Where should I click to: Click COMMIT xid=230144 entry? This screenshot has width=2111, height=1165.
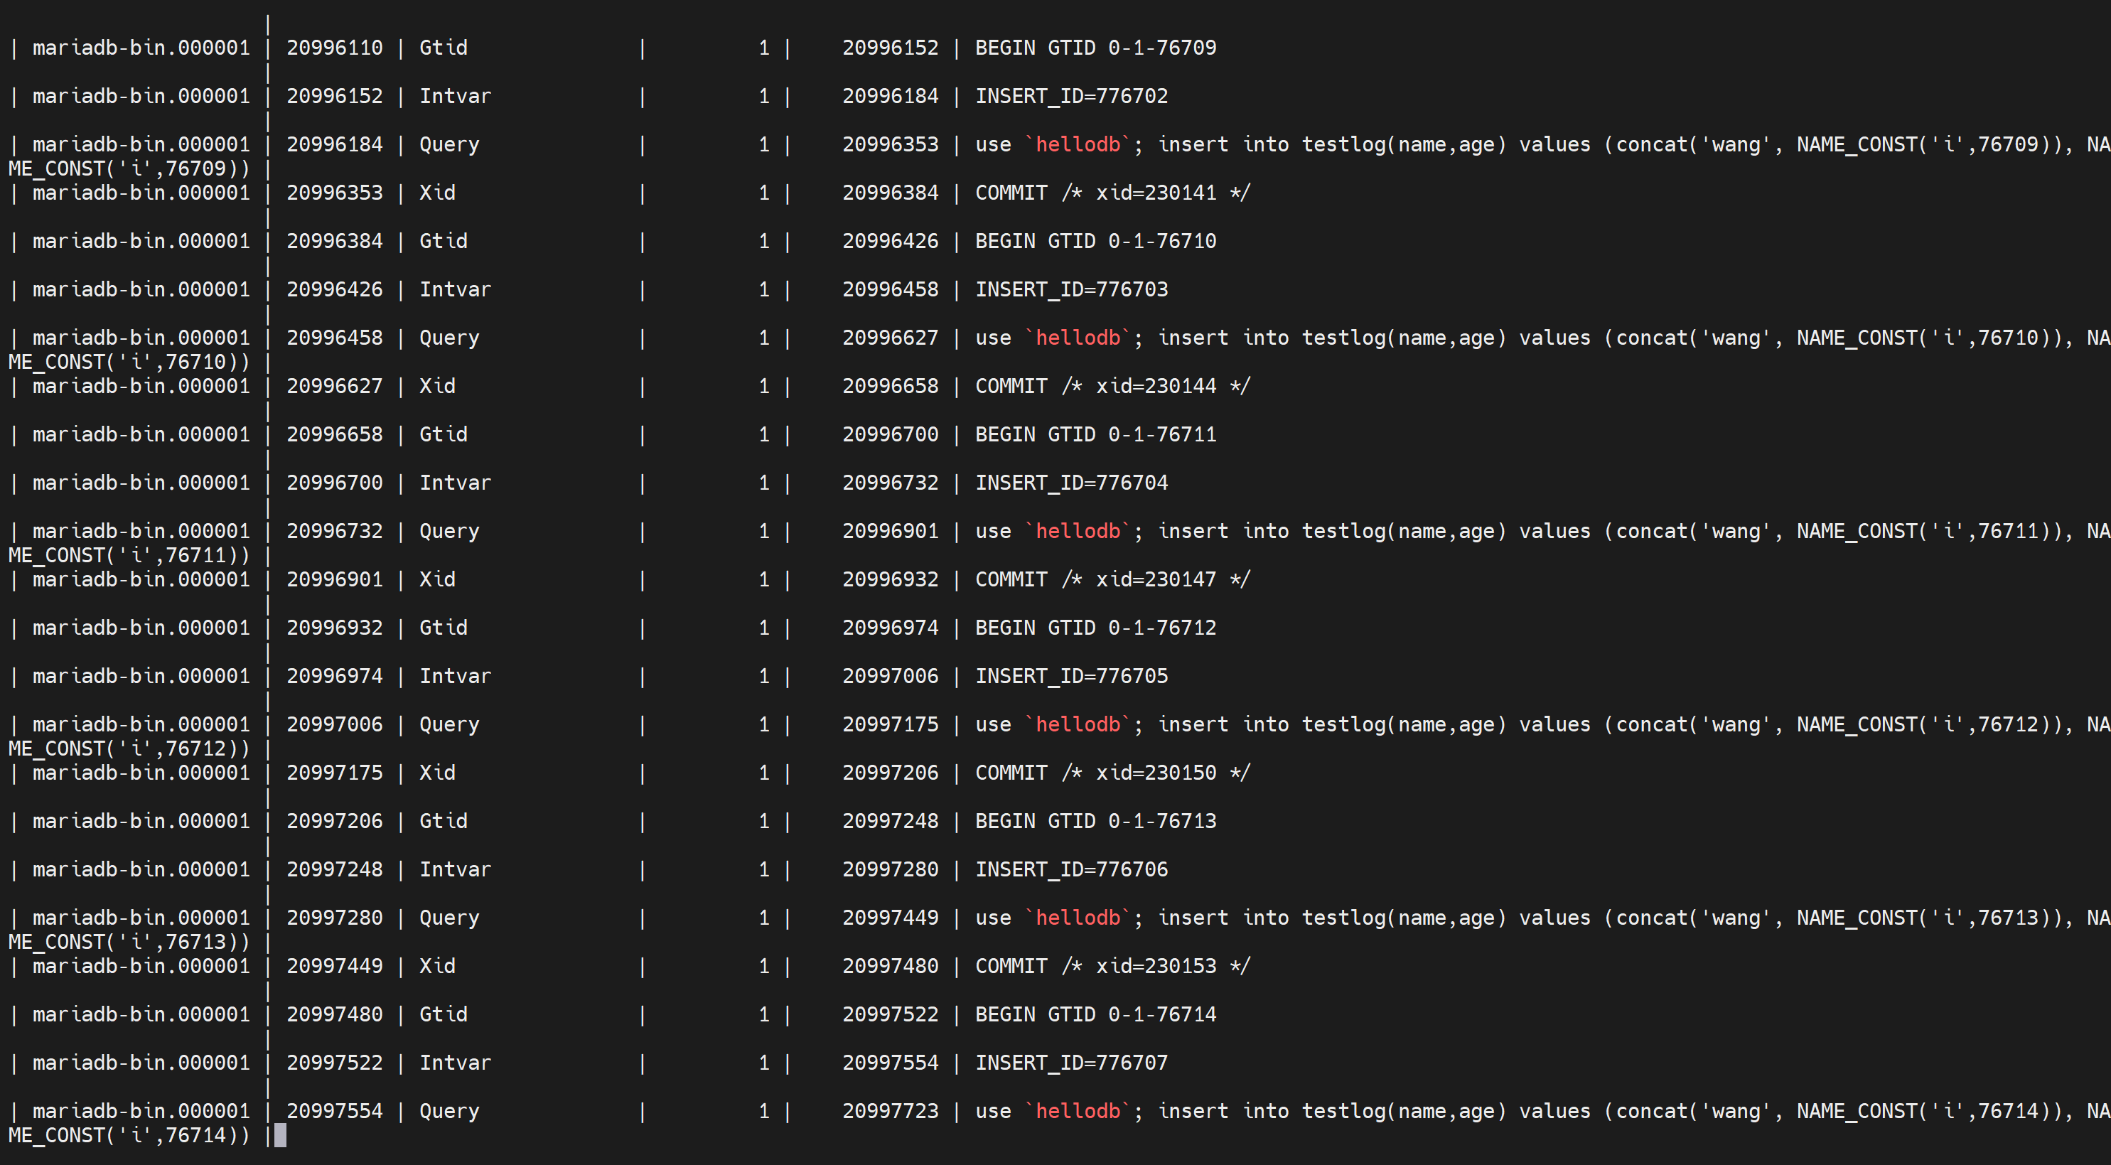click(x=1112, y=386)
